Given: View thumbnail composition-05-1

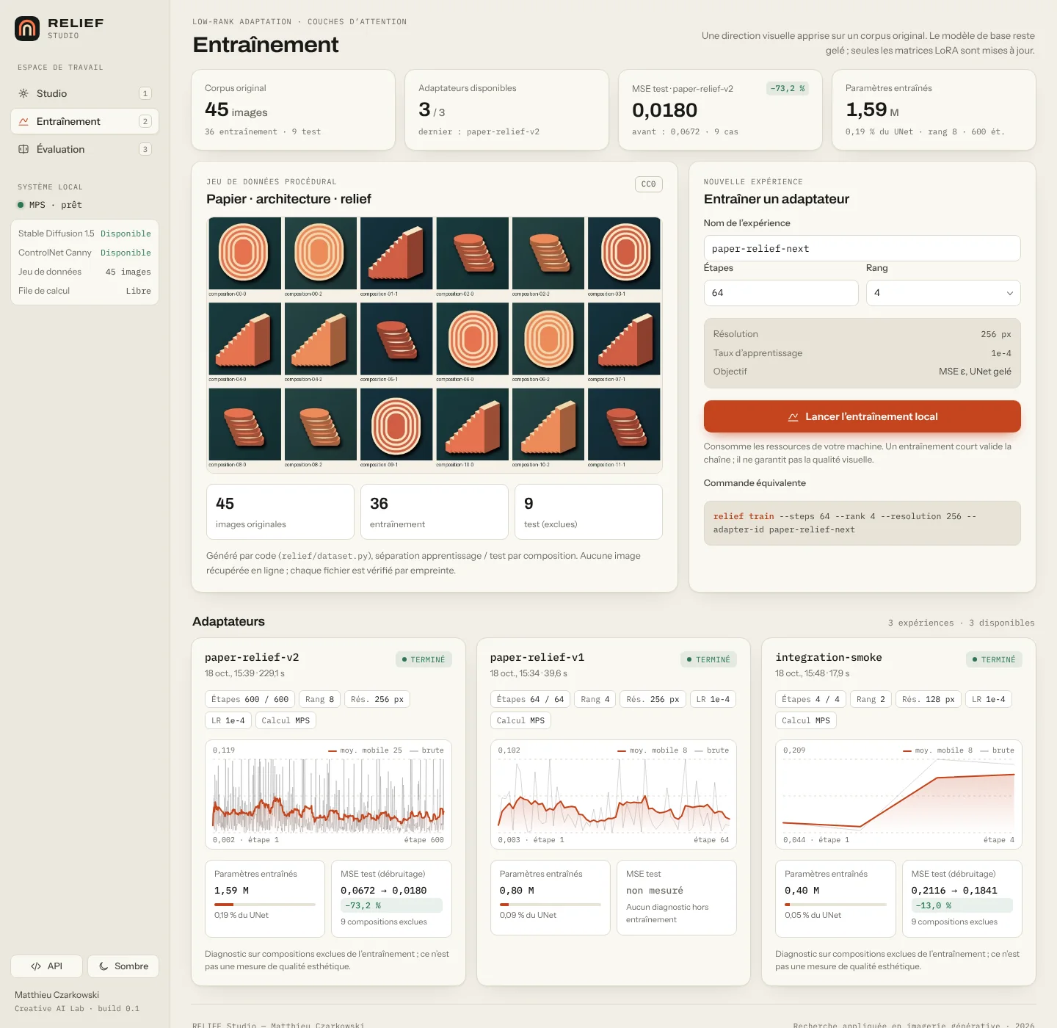Looking at the screenshot, I should click(396, 339).
